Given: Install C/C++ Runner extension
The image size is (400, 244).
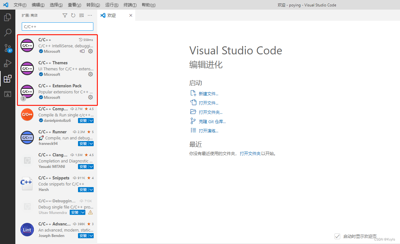Looking at the screenshot, I should click(83, 144).
